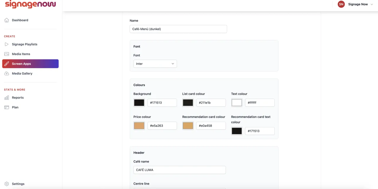
Task: Click the "CREATE" sidebar heading
Action: 9,36
